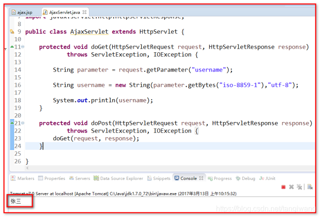Select the AjaxServlet.java editor tab

[65, 12]
